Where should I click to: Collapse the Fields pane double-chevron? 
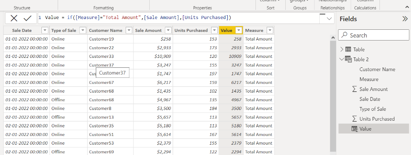405,19
